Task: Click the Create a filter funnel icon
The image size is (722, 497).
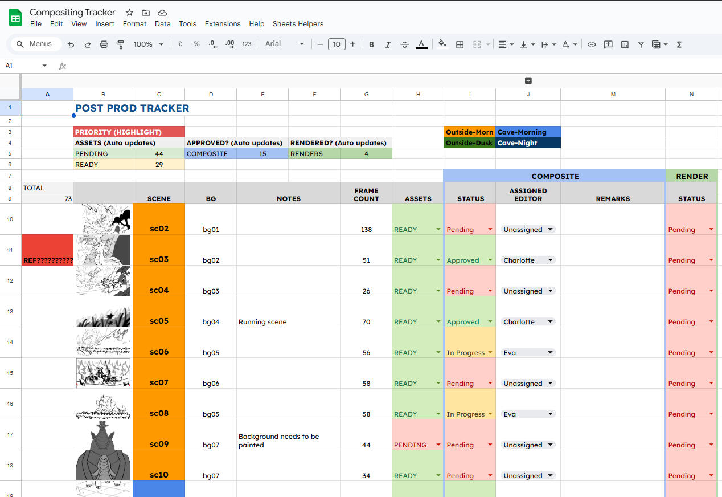Action: 641,44
